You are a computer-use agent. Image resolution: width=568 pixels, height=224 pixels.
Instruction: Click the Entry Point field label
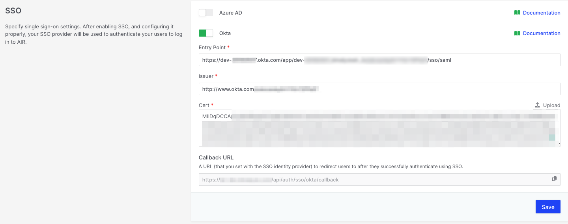(212, 47)
